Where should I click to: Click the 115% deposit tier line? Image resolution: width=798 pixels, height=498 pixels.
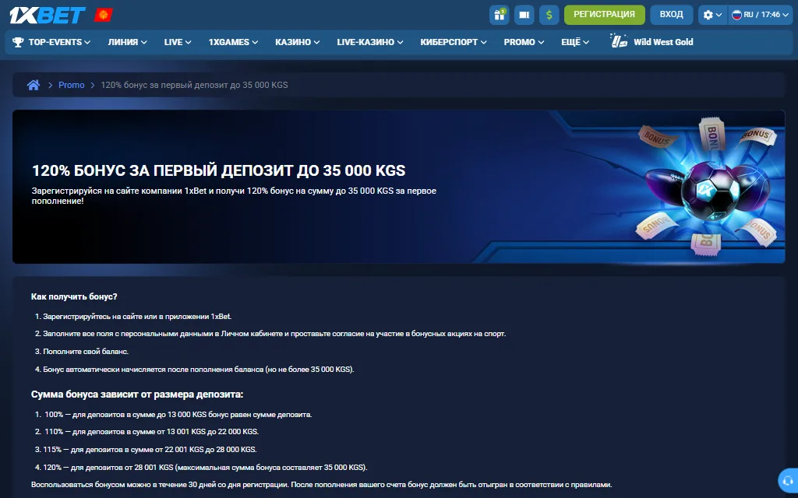(150, 450)
